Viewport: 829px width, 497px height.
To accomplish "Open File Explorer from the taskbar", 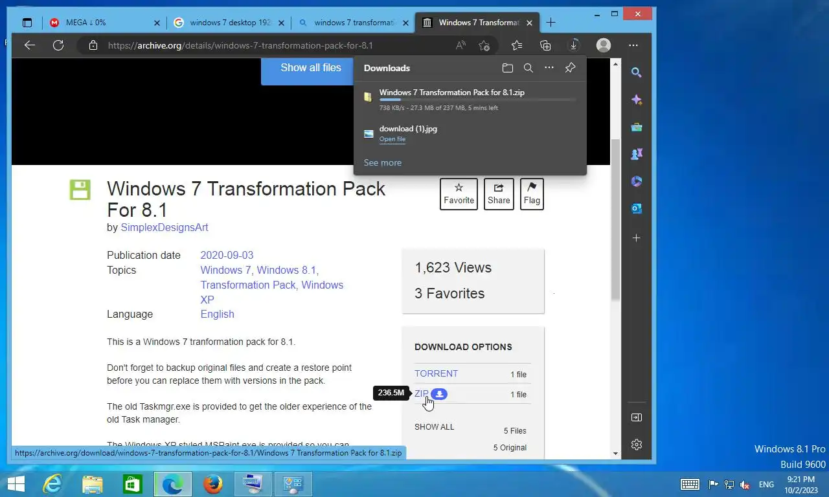I will 93,483.
